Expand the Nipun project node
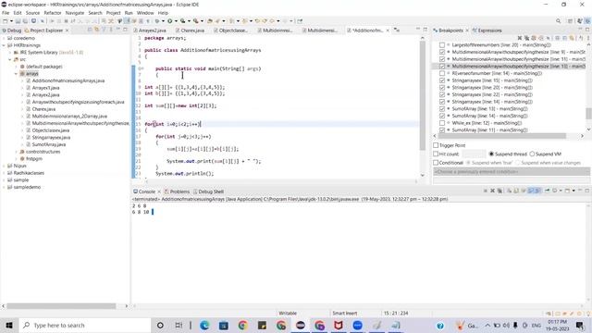This screenshot has width=592, height=333. [x=4, y=166]
